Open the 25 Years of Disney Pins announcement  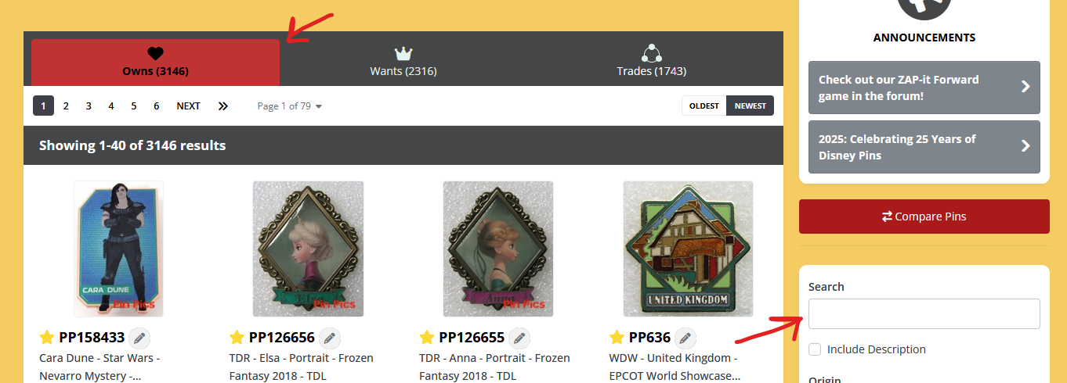(x=924, y=147)
